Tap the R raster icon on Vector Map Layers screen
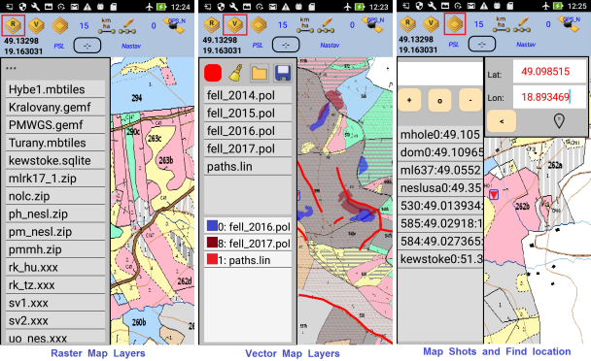Screen dimensions: 591x361 [212, 25]
